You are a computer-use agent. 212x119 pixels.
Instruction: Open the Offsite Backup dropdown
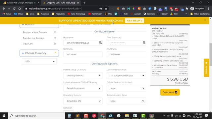pyautogui.click(x=127, y=88)
